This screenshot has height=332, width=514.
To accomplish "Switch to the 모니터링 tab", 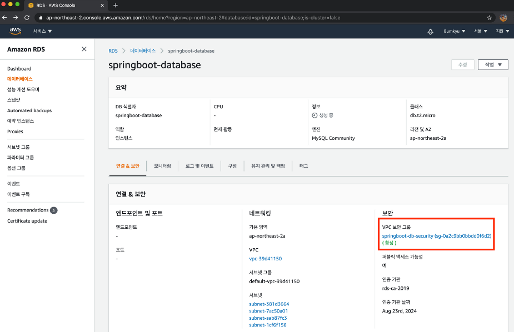I will pos(162,166).
